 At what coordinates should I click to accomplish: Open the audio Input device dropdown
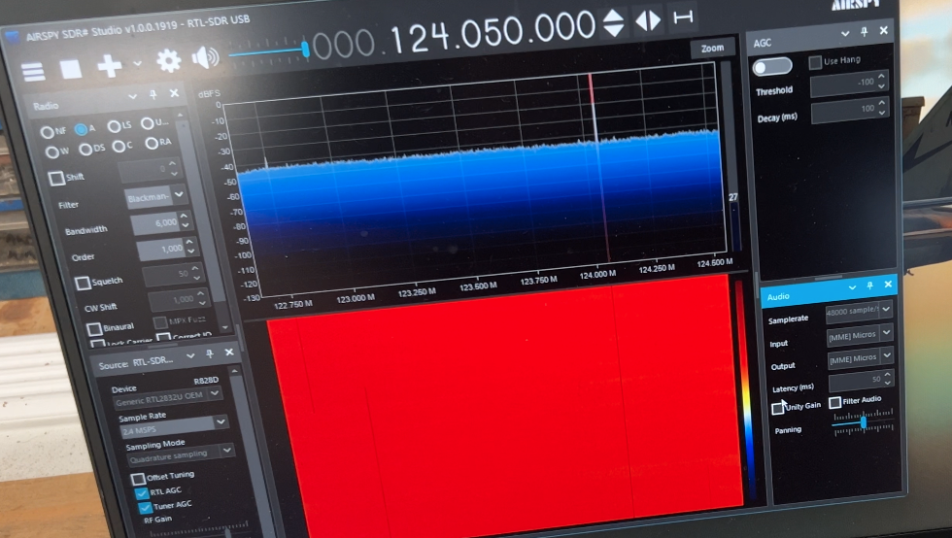[860, 335]
